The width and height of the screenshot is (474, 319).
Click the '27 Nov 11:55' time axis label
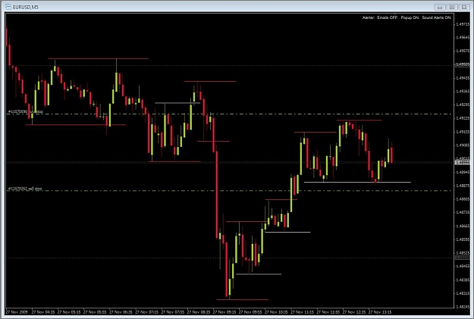[x=328, y=311]
